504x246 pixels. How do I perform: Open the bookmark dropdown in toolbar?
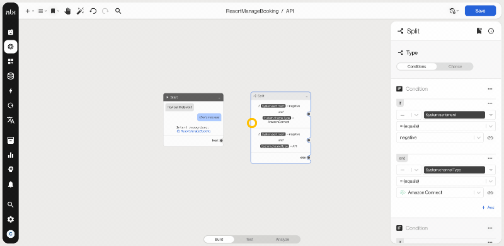pyautogui.click(x=55, y=11)
